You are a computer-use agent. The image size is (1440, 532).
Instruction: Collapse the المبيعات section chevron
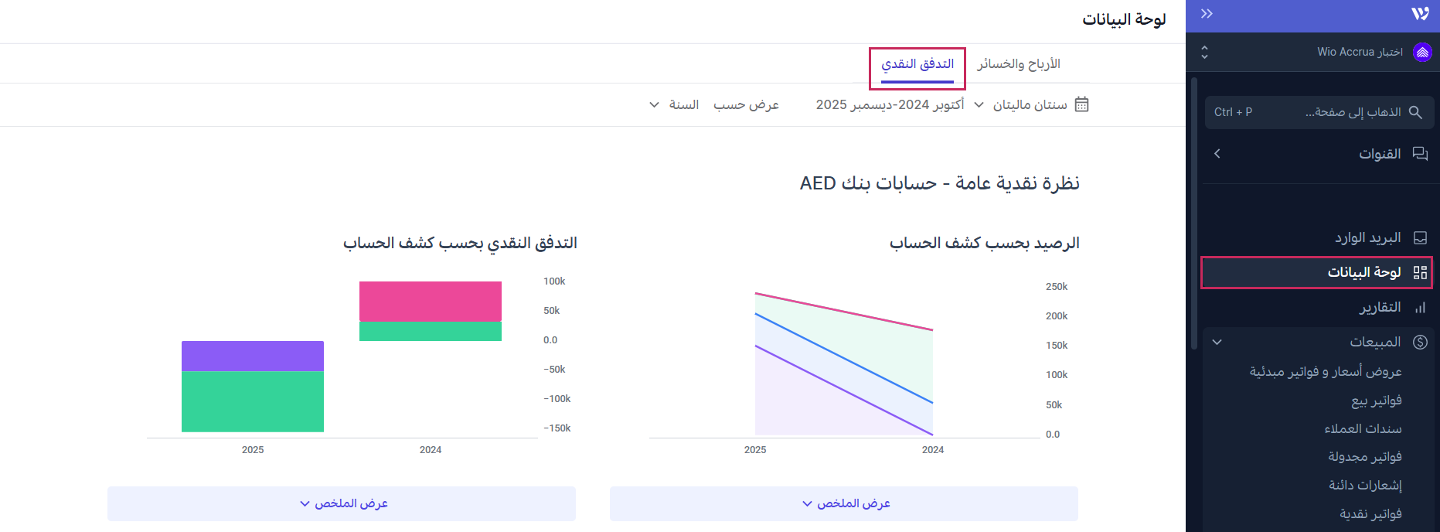[x=1217, y=342]
